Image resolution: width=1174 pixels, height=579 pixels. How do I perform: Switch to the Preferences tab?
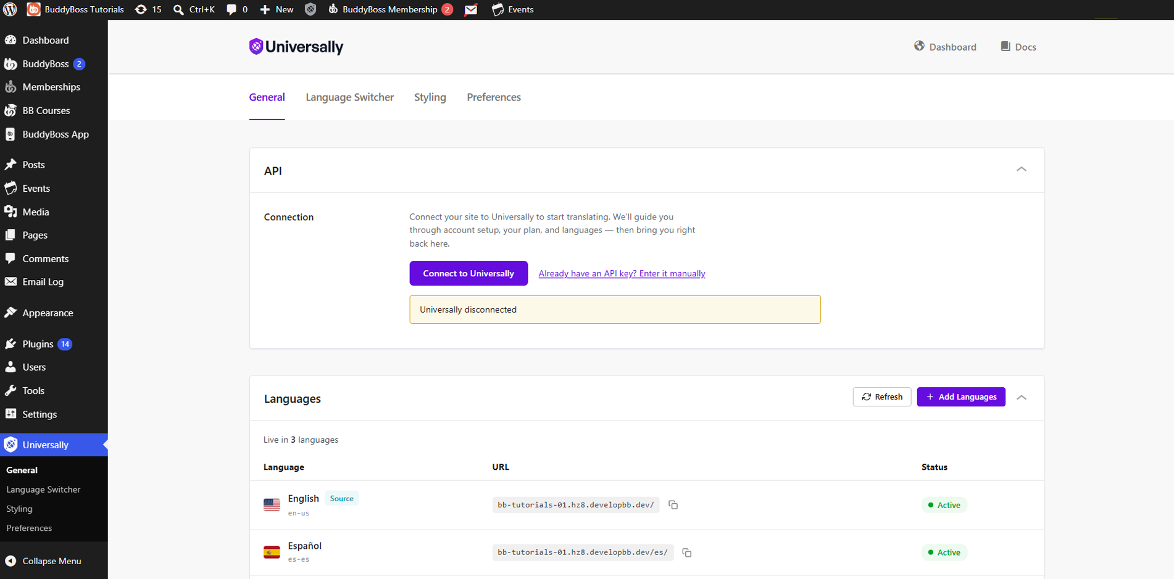[x=494, y=97]
